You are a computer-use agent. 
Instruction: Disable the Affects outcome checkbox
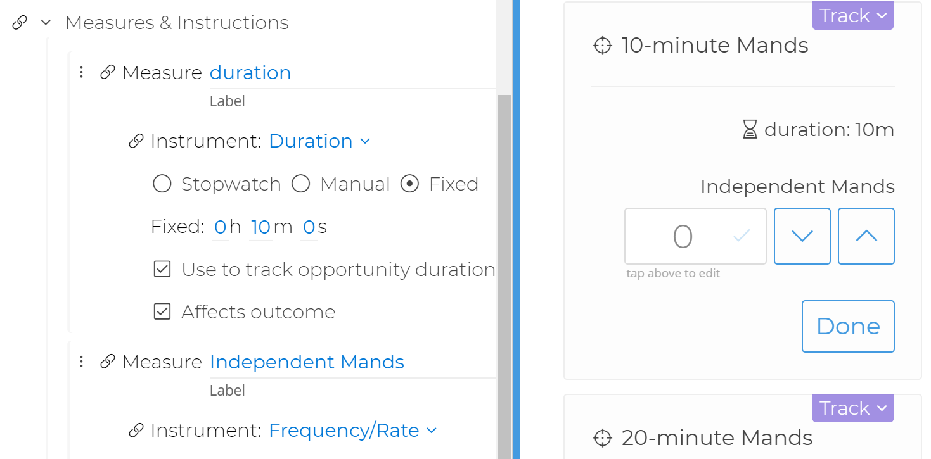pyautogui.click(x=162, y=311)
